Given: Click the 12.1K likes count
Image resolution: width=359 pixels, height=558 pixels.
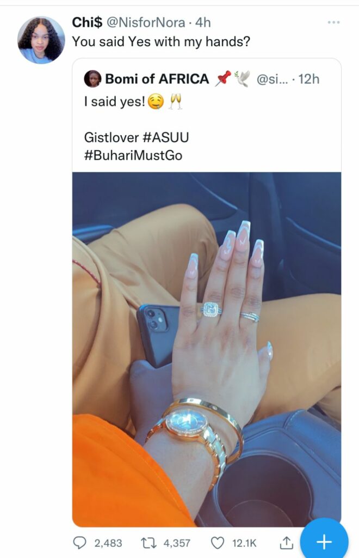Looking at the screenshot, I should [x=244, y=543].
